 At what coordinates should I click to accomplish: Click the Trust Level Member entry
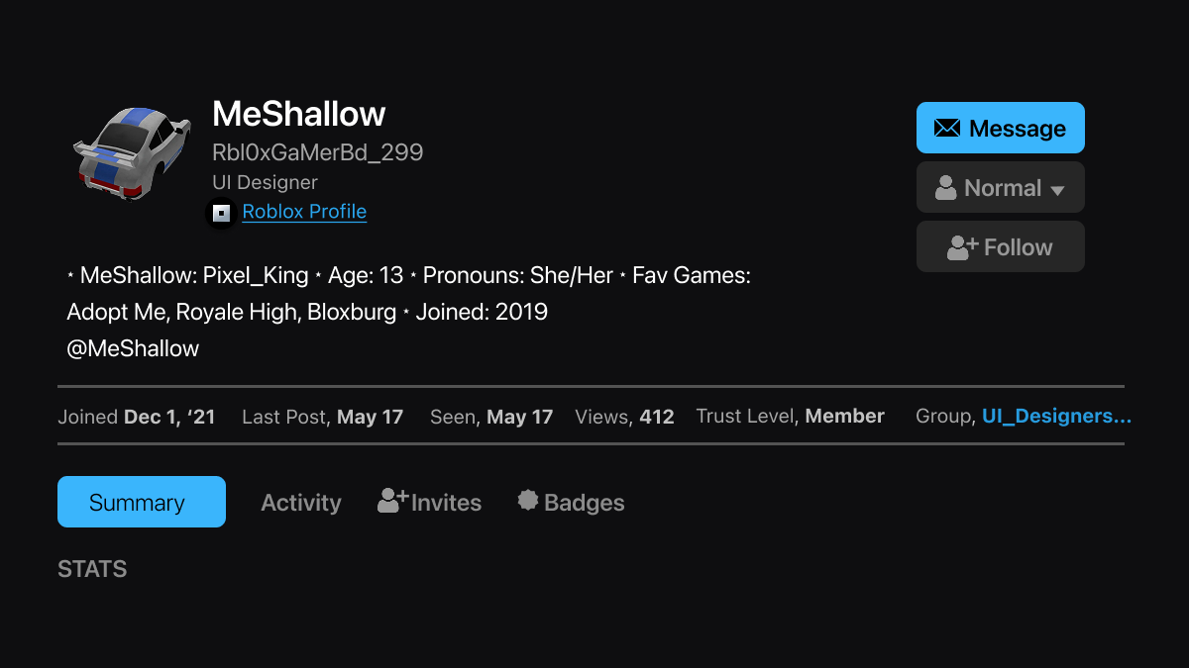click(x=790, y=416)
